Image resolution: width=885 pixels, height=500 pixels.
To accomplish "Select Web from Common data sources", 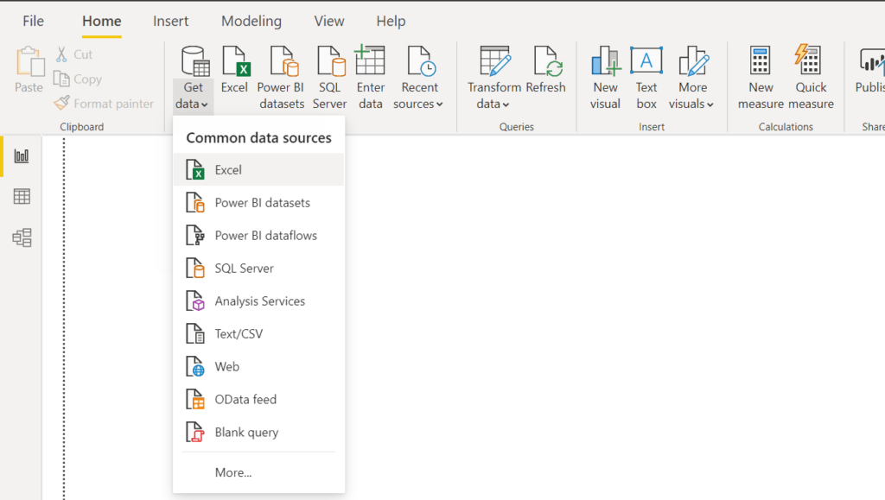I will pos(226,366).
